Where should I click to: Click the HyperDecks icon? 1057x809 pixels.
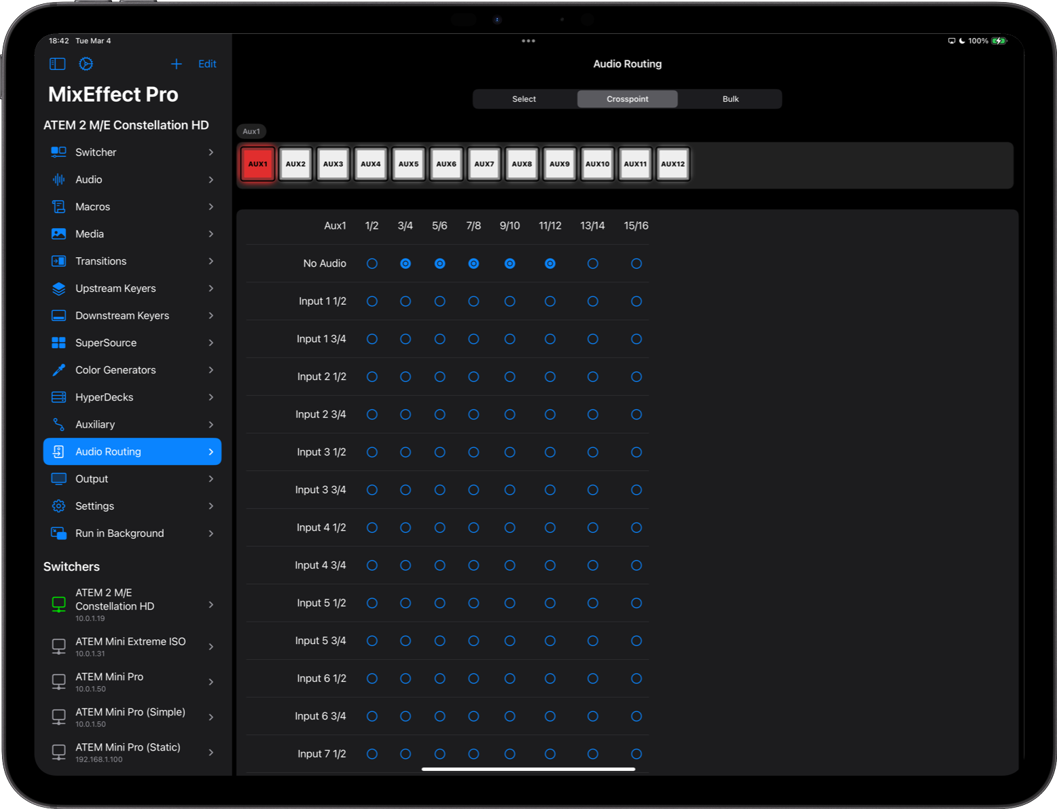pos(59,397)
